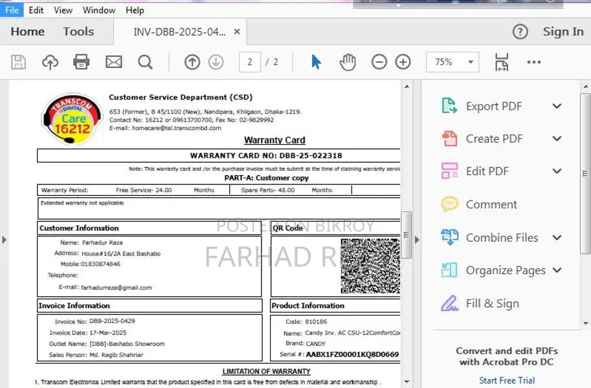This screenshot has width=591, height=388.
Task: Click the Organize Pages icon
Action: 449,270
